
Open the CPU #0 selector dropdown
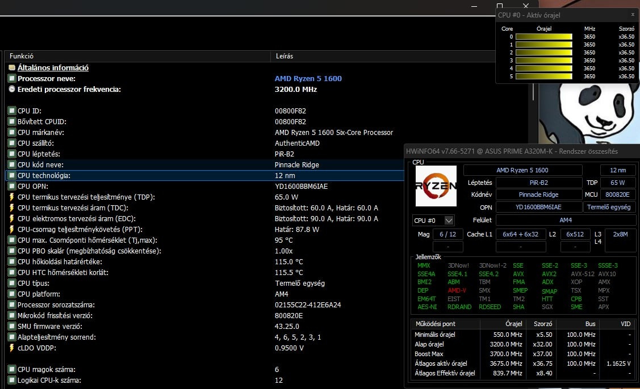(449, 220)
